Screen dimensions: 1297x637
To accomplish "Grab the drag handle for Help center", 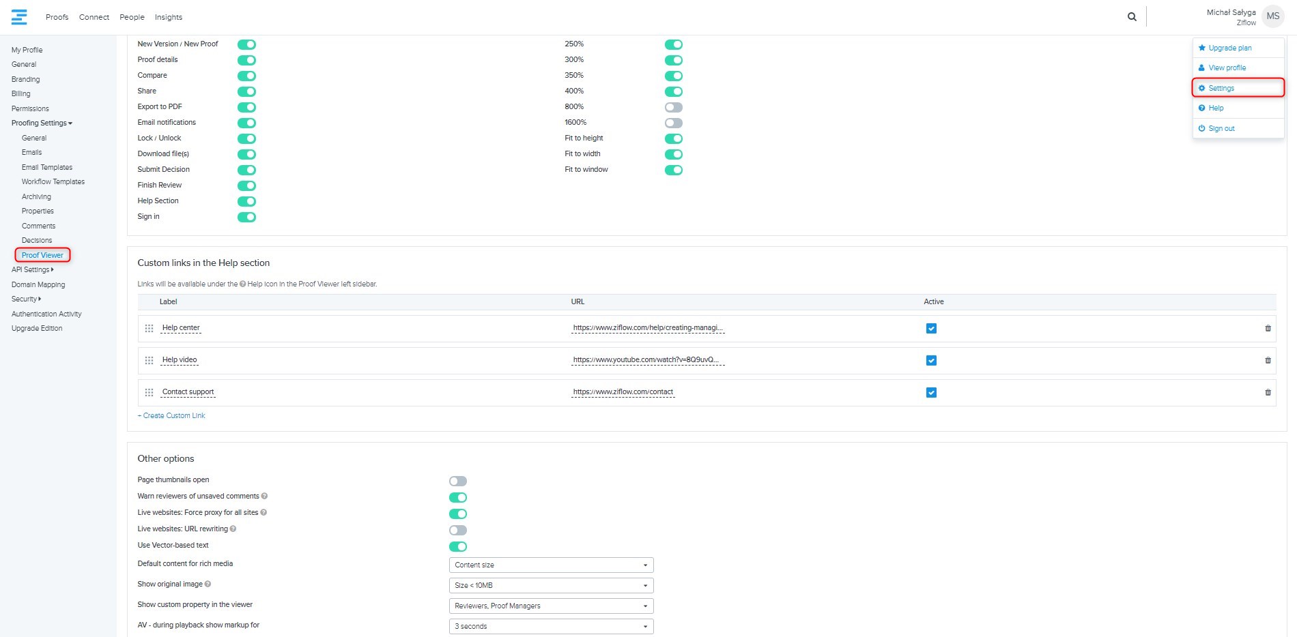I will tap(149, 329).
